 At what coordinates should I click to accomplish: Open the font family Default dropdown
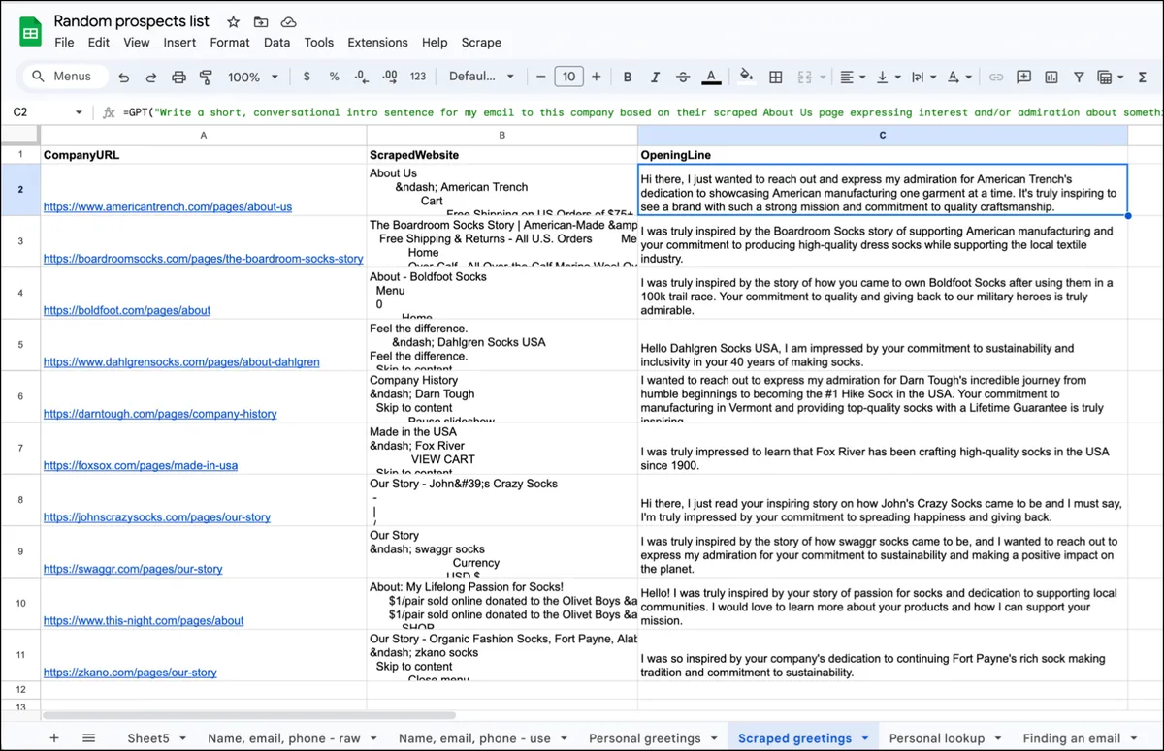(x=481, y=77)
